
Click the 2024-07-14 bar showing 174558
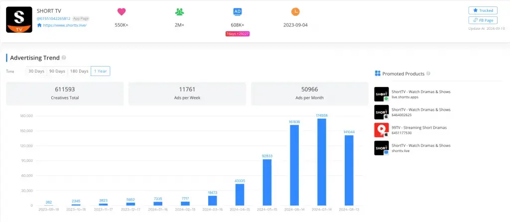click(322, 162)
